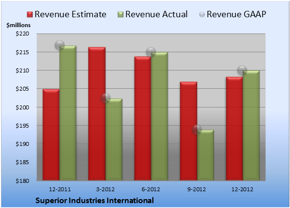Select the red estimate bar for 12-2011
290x208 pixels.
pos(51,135)
